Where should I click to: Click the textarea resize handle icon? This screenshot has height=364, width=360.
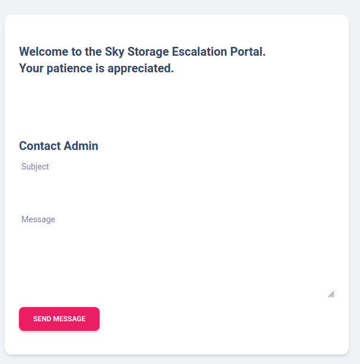tap(331, 294)
